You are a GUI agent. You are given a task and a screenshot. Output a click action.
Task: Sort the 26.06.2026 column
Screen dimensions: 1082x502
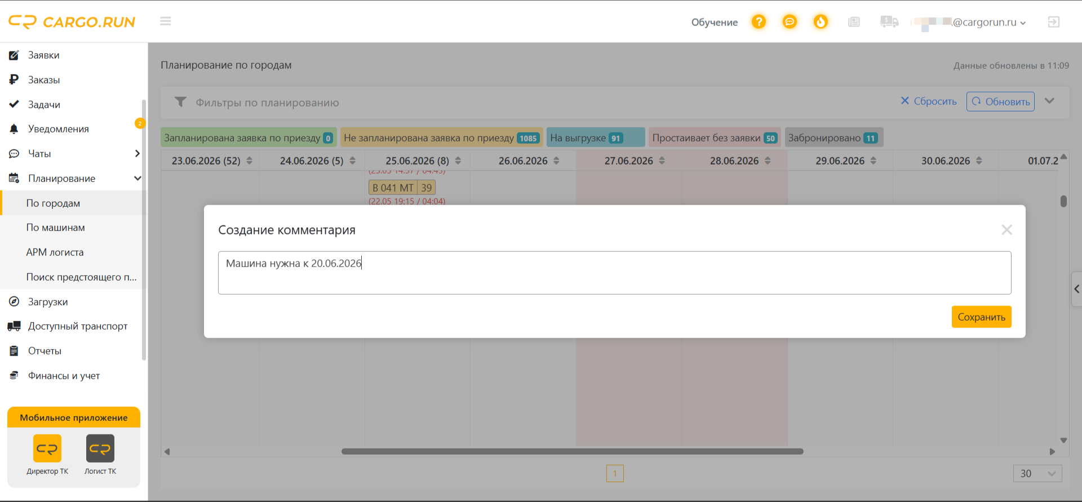pos(556,161)
